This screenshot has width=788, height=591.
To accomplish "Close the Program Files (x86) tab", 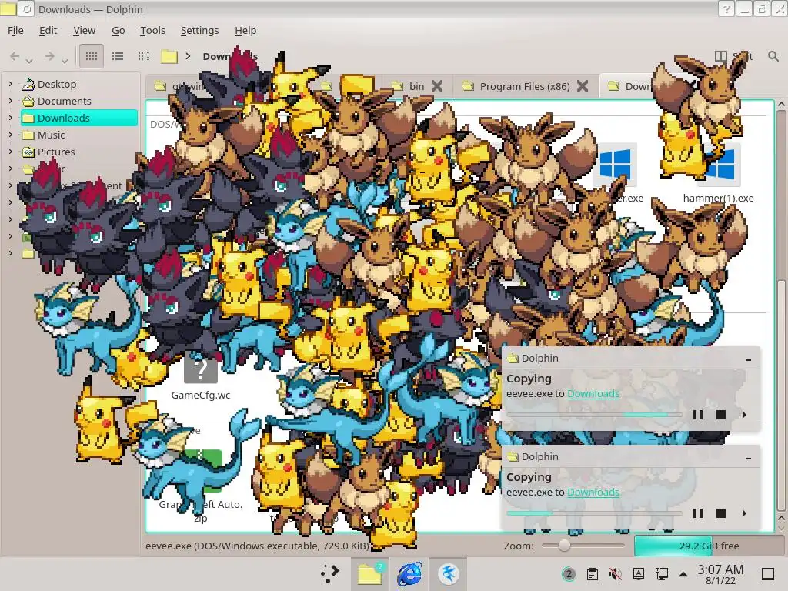I will 583,86.
